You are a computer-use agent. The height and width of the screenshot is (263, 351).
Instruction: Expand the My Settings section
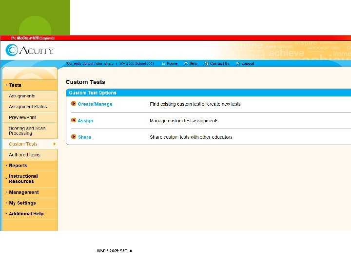point(30,203)
